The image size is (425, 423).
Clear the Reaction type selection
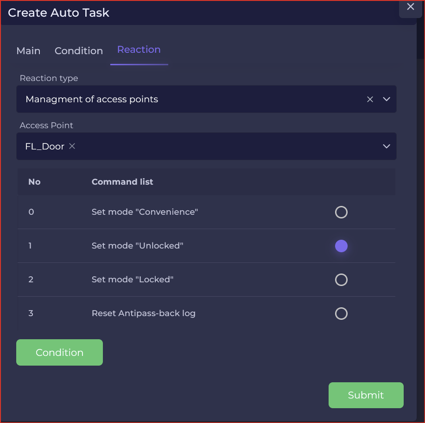tap(370, 100)
